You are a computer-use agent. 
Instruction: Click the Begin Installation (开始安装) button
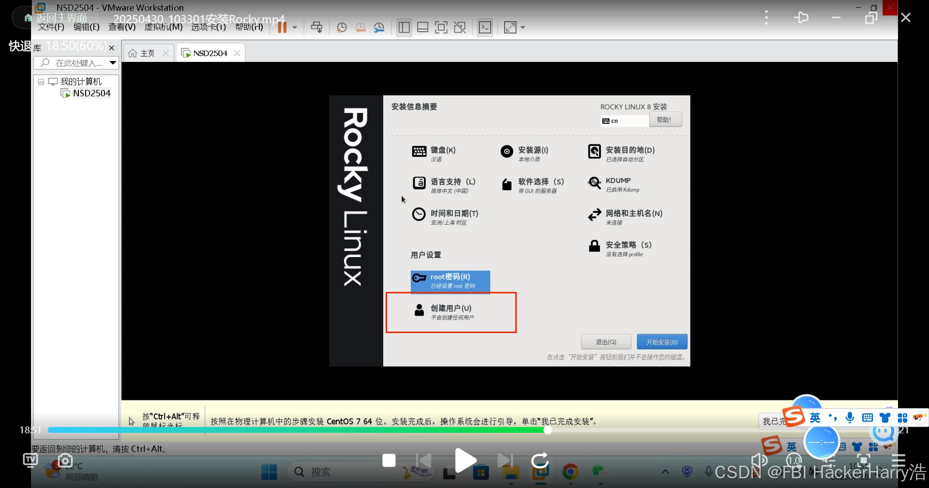[x=662, y=342]
